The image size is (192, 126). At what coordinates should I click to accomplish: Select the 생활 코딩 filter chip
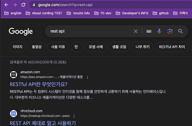tap(119, 47)
